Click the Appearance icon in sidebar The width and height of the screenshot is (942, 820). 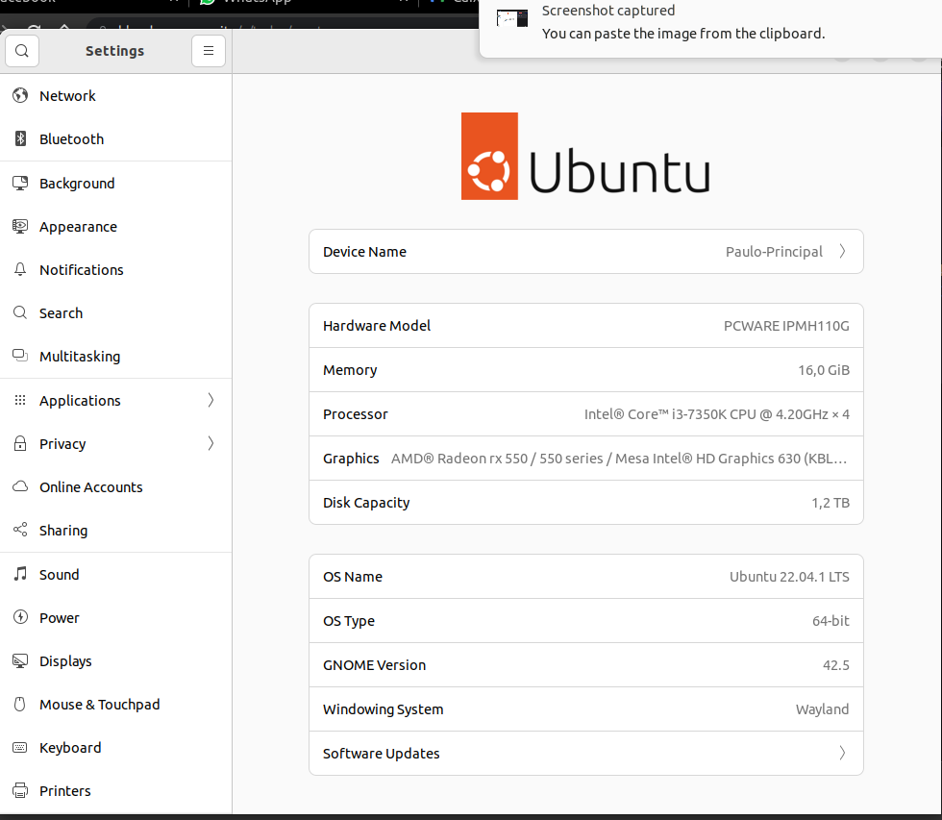(x=20, y=227)
